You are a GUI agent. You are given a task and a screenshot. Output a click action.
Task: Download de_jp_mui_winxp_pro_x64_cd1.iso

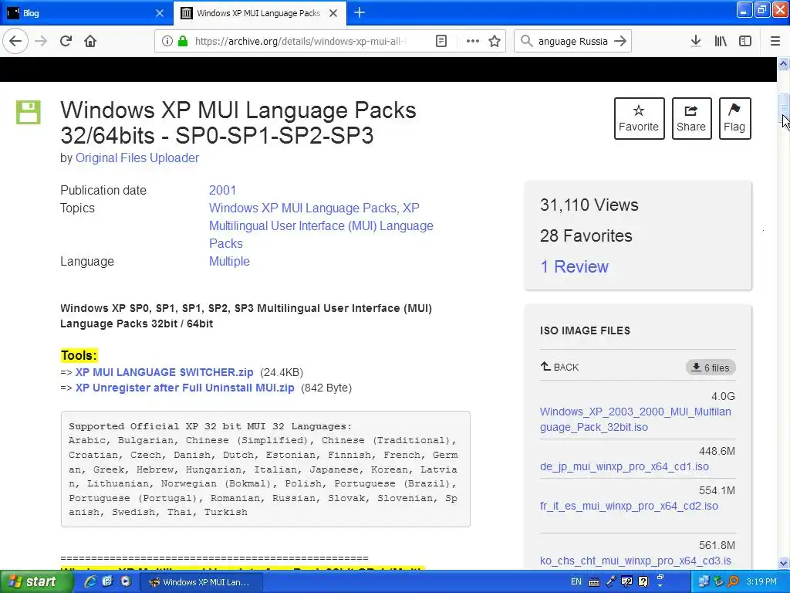pos(624,466)
